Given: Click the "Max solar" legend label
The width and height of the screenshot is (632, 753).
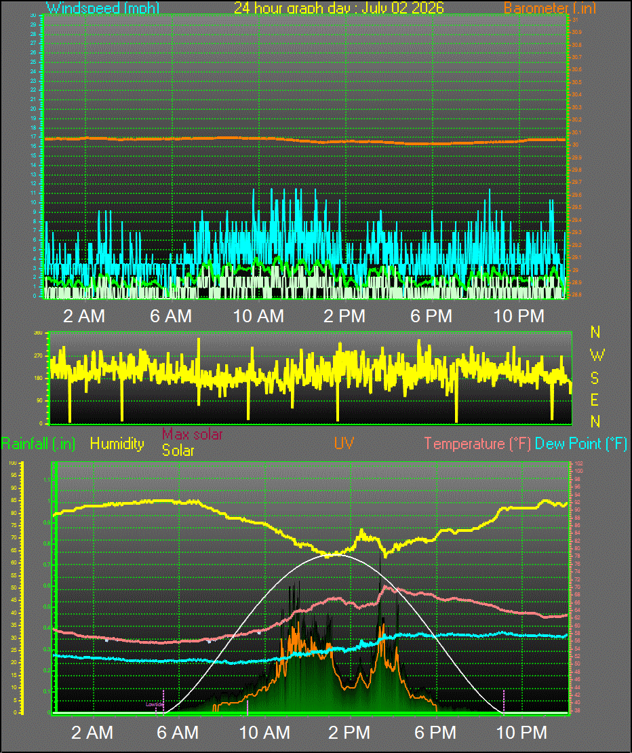Looking at the screenshot, I should [192, 434].
